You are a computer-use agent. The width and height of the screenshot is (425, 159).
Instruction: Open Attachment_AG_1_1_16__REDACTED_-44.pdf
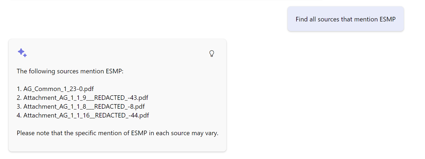(86, 115)
